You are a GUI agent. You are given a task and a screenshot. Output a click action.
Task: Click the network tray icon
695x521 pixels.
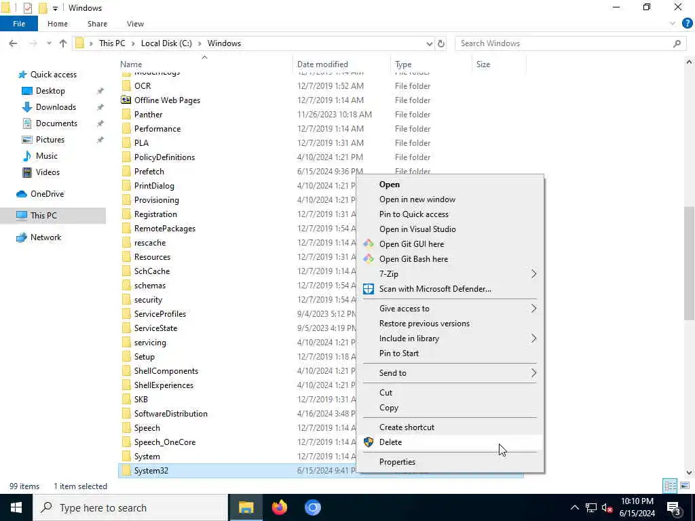591,507
